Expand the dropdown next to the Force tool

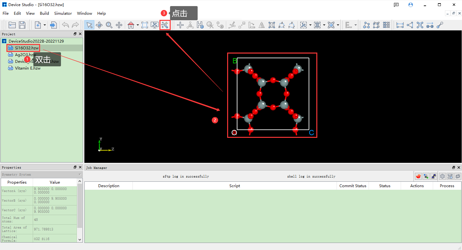click(x=355, y=25)
